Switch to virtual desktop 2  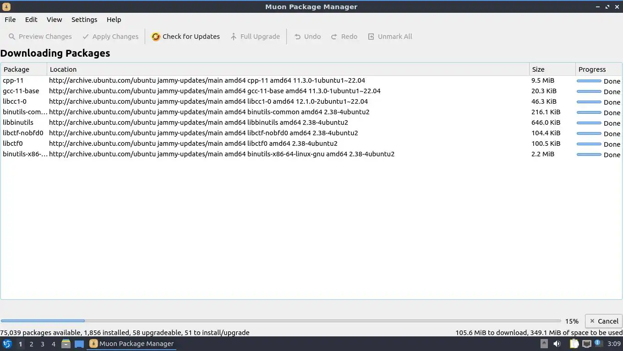click(x=31, y=344)
